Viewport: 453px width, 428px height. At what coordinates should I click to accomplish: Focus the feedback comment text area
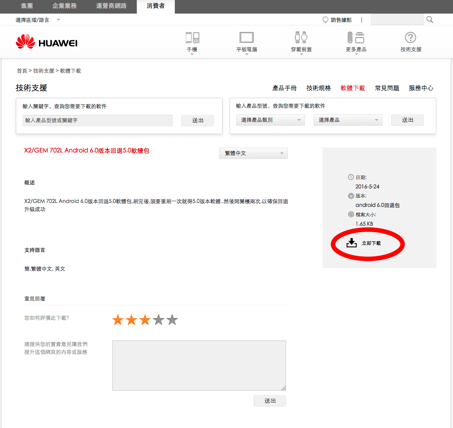(x=199, y=366)
